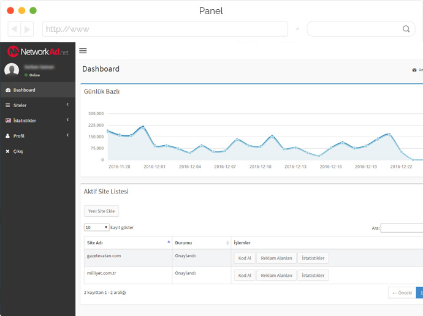423x316 pixels.
Task: Open the Profil menu item
Action: pos(38,136)
